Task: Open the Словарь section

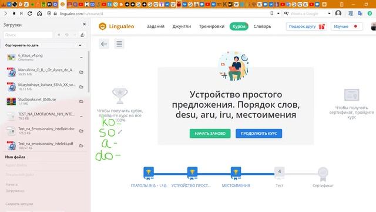Action: click(x=262, y=26)
